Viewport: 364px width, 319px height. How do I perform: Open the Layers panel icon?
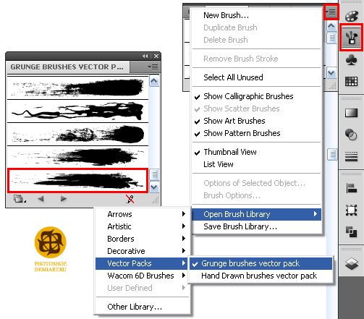click(x=351, y=263)
